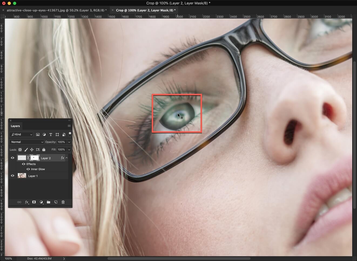Lock all with the padlock icon
Screen dimensions: 357x261
coord(44,150)
